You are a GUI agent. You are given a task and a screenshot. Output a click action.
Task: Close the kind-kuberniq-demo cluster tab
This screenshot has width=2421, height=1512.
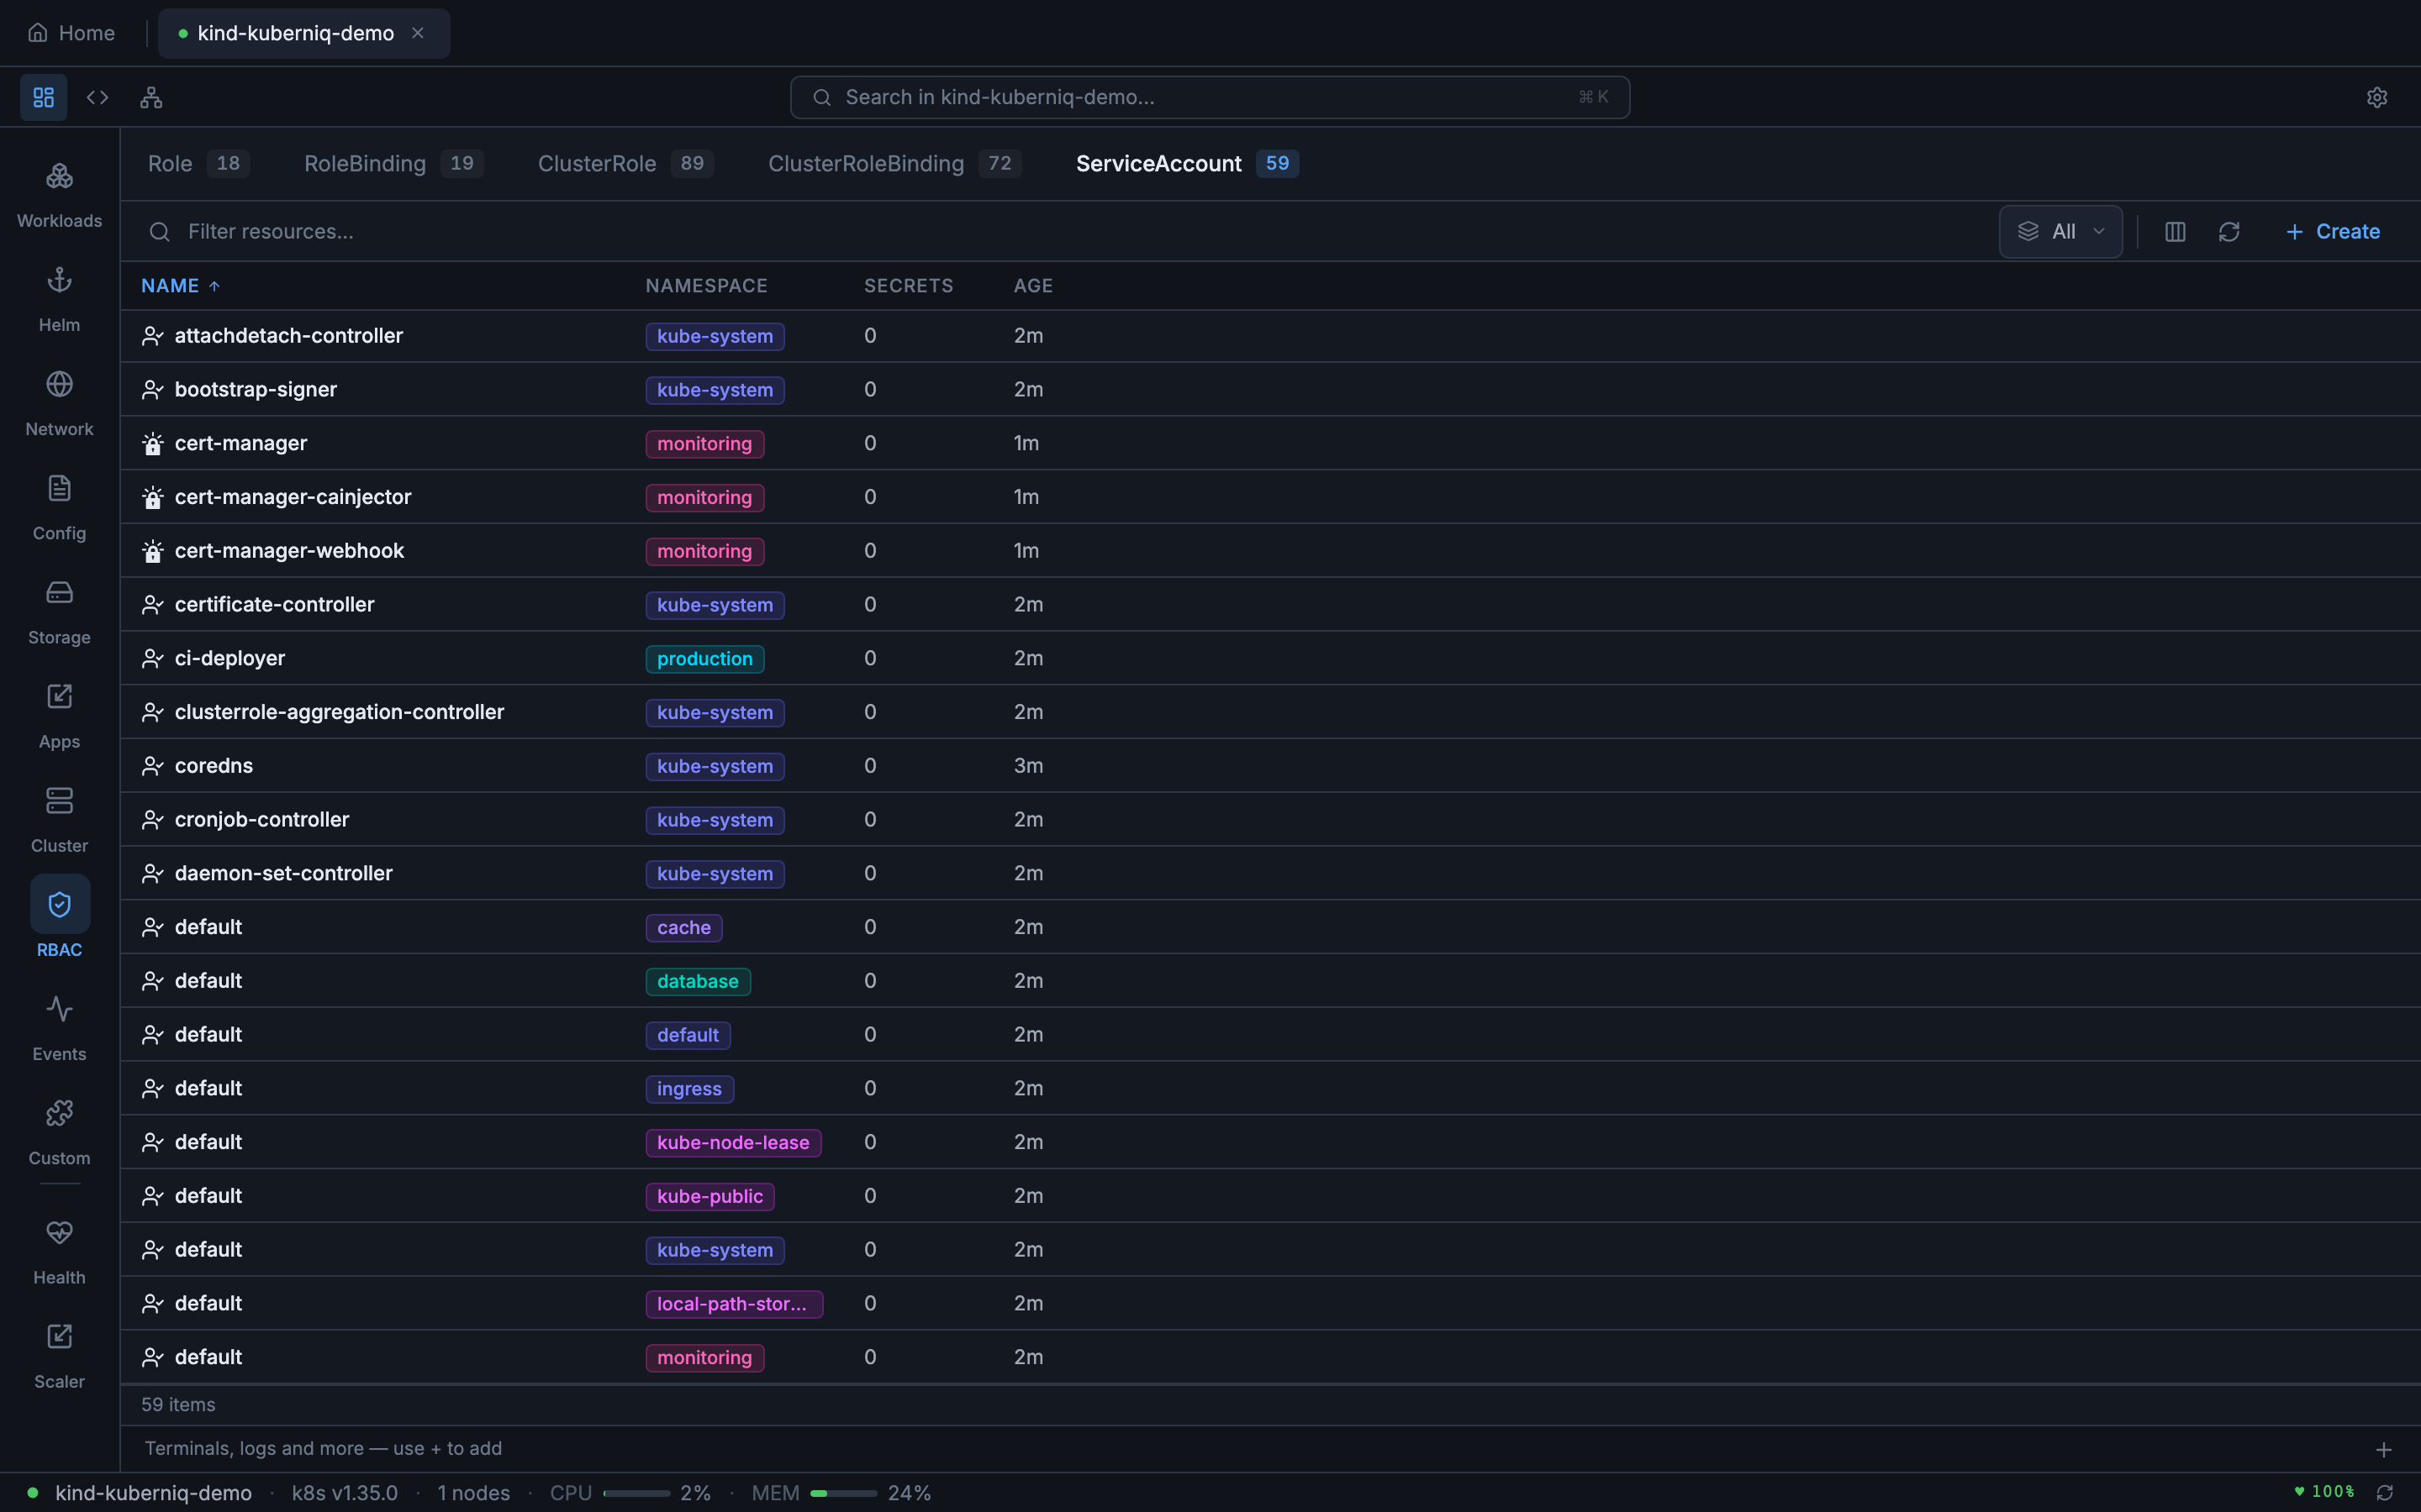[x=418, y=33]
